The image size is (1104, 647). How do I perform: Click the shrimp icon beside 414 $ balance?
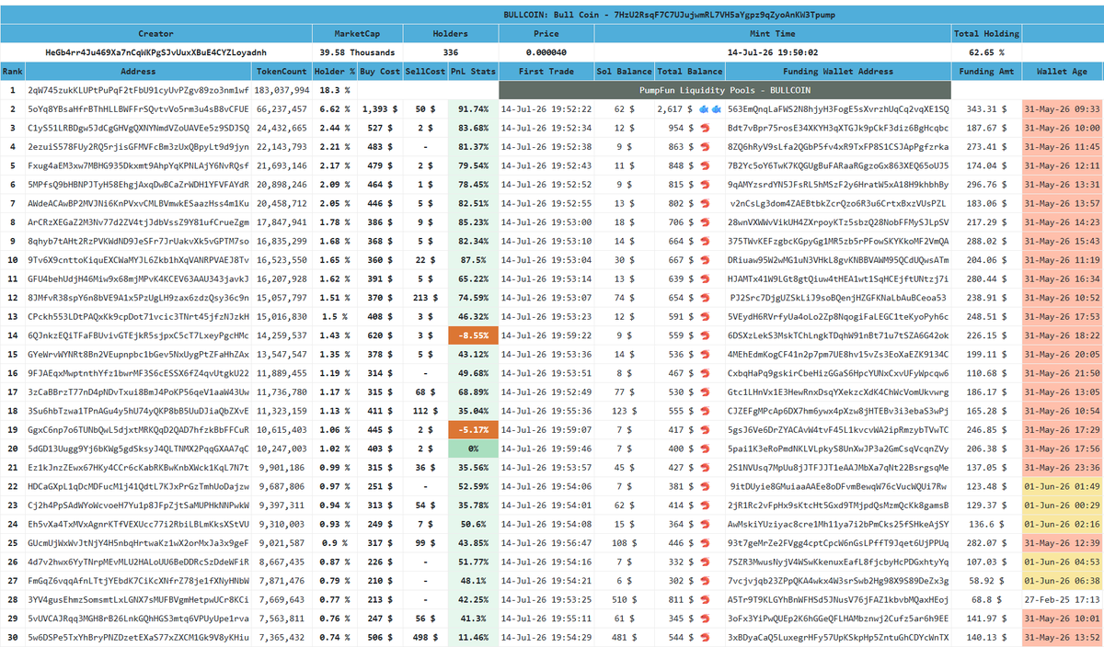pyautogui.click(x=705, y=505)
